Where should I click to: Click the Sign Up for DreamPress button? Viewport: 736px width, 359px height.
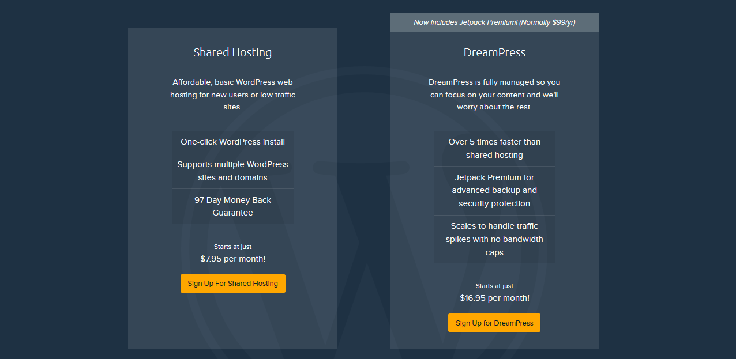coord(494,323)
